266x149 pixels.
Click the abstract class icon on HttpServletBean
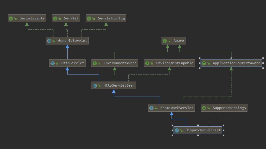click(95, 85)
